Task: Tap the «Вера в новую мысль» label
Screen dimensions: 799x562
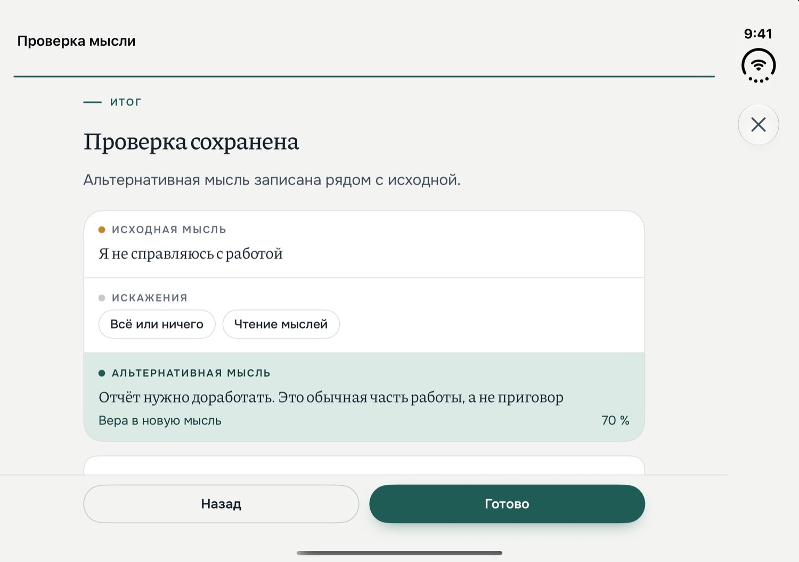Action: click(160, 420)
